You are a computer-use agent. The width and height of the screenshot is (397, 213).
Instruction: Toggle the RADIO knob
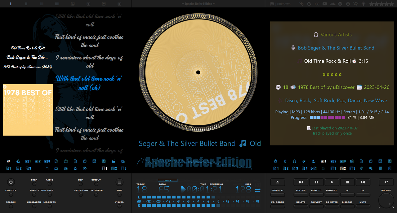[50, 184]
